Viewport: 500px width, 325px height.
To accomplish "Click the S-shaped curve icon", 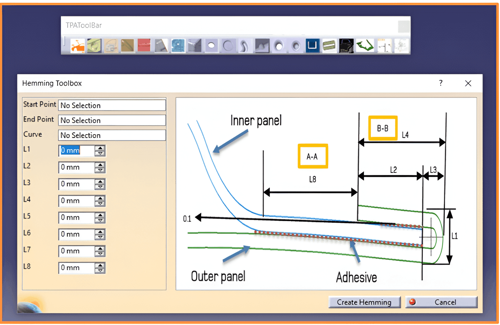I will click(x=245, y=46).
